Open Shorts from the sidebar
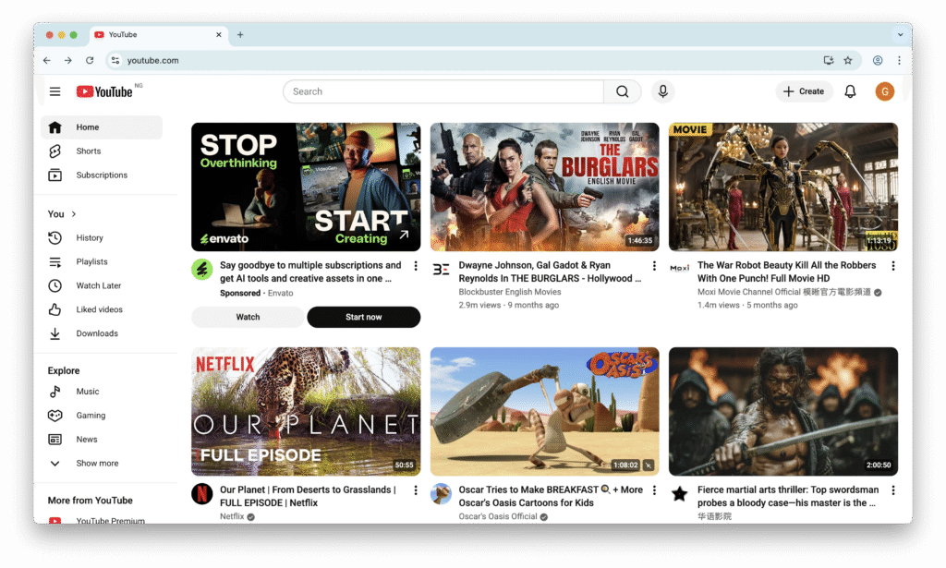The height and width of the screenshot is (568, 946). [89, 151]
